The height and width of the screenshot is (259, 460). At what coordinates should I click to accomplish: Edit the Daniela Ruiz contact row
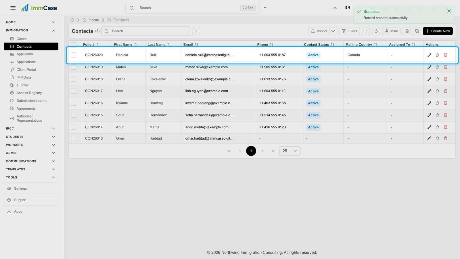pyautogui.click(x=429, y=55)
